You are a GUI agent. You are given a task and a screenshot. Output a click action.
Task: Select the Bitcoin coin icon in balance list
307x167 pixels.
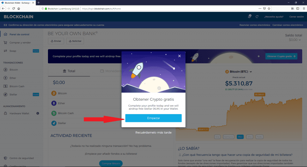(54, 93)
